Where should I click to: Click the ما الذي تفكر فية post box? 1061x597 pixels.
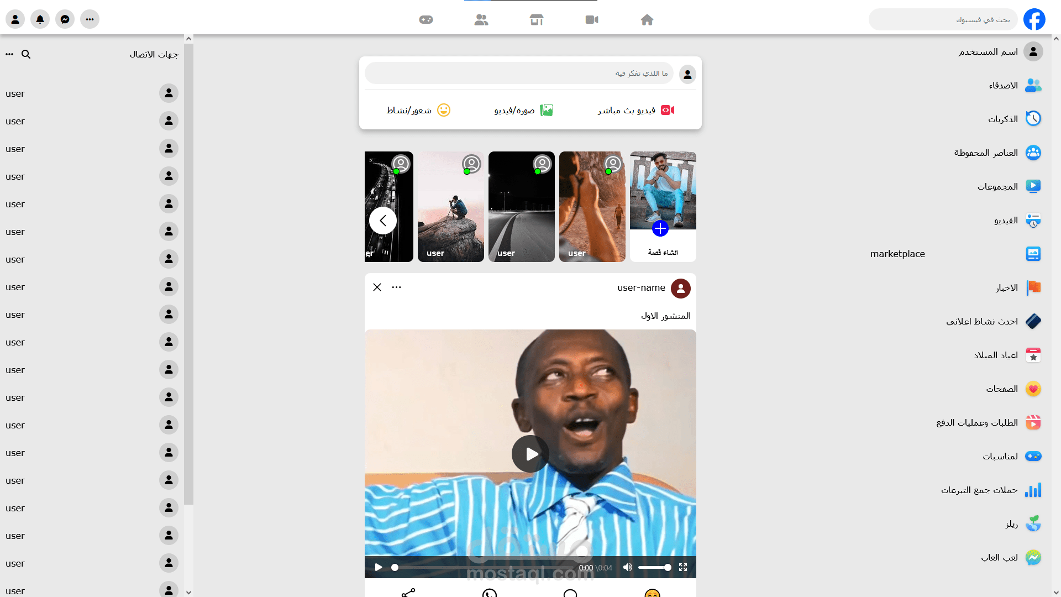pyautogui.click(x=519, y=73)
